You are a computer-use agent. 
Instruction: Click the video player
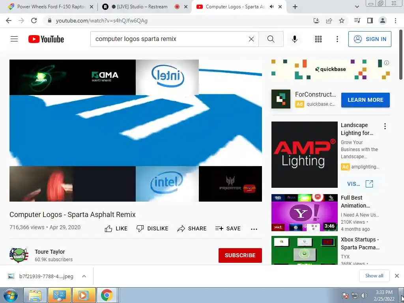(x=136, y=131)
